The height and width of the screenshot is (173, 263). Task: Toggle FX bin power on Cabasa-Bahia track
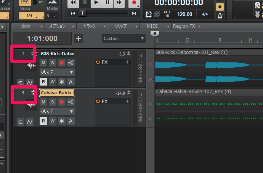pos(98,101)
